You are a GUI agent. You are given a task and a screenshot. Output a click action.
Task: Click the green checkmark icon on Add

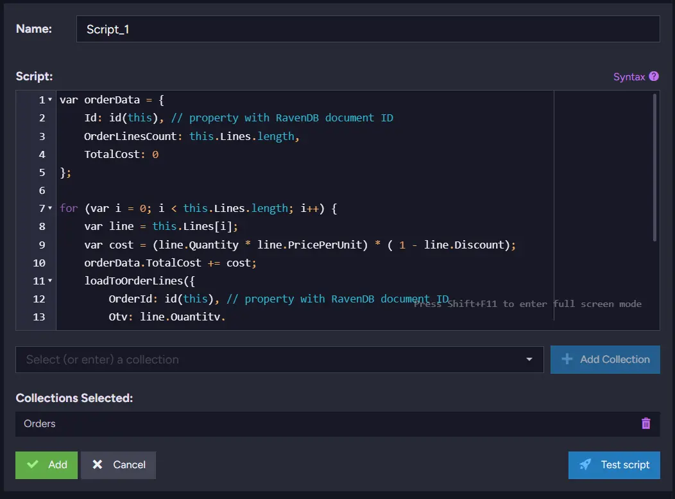coord(33,464)
